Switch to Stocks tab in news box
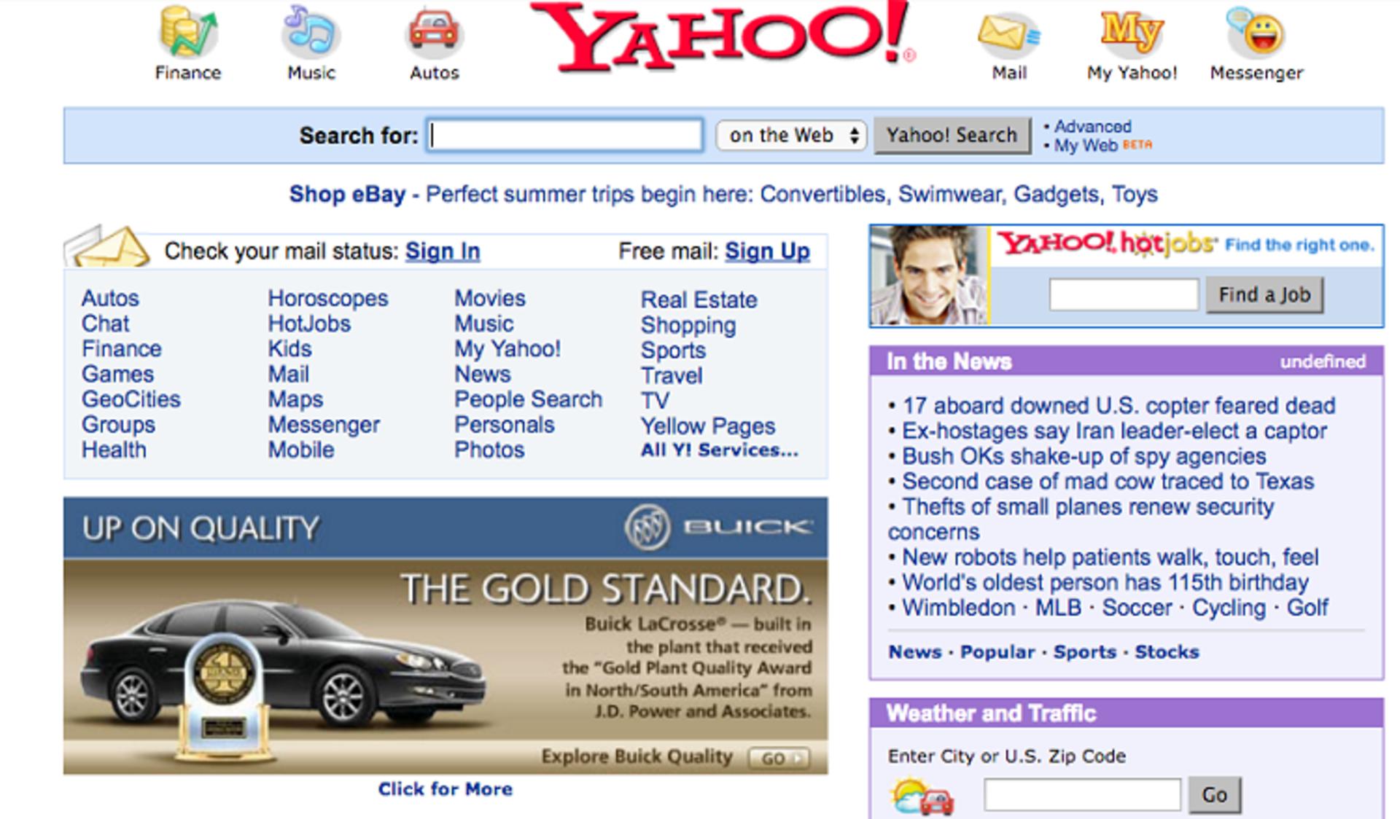1400x819 pixels. 1167,652
